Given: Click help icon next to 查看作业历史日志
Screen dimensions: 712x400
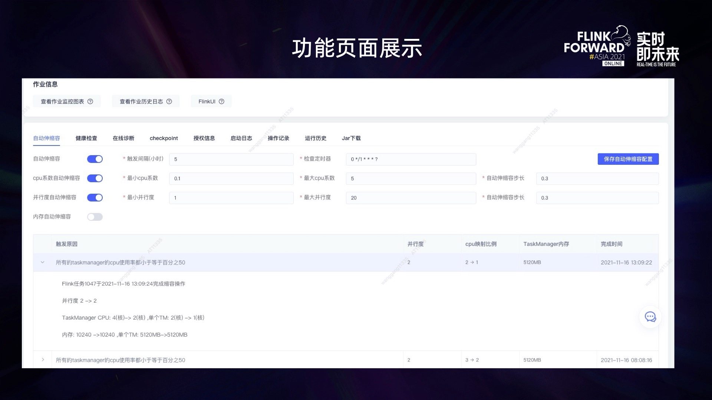Looking at the screenshot, I should coord(169,101).
